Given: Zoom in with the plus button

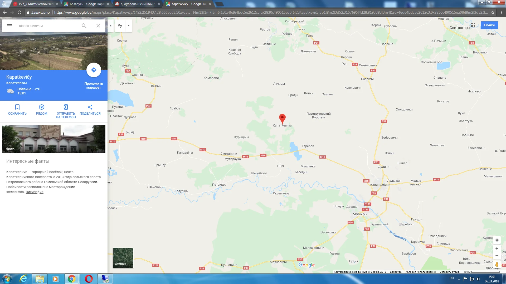Looking at the screenshot, I should point(497,248).
